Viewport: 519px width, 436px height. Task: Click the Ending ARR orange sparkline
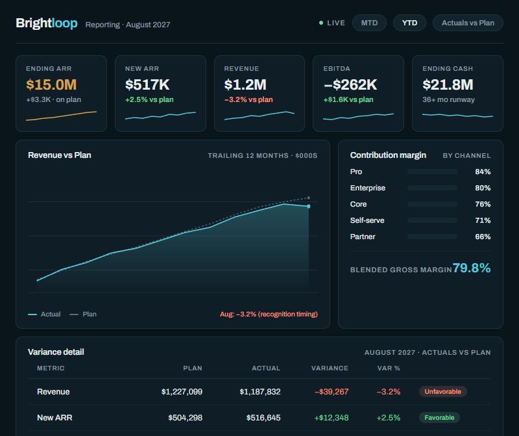tap(61, 116)
